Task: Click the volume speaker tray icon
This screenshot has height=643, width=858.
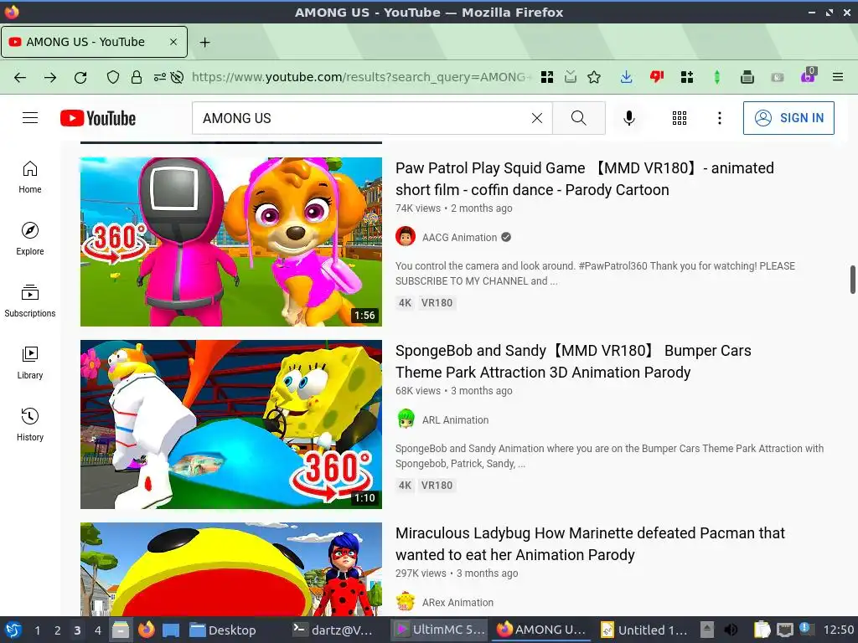Action: (731, 630)
